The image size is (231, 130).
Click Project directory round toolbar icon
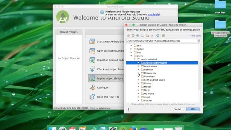click(x=138, y=35)
